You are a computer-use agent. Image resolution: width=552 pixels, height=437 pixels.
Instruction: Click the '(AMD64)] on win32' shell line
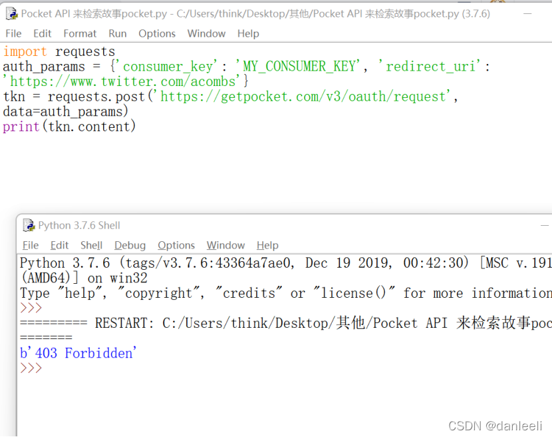84,278
